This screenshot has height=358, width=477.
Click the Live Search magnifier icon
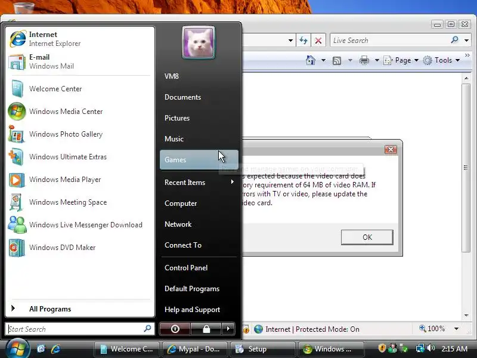point(454,40)
